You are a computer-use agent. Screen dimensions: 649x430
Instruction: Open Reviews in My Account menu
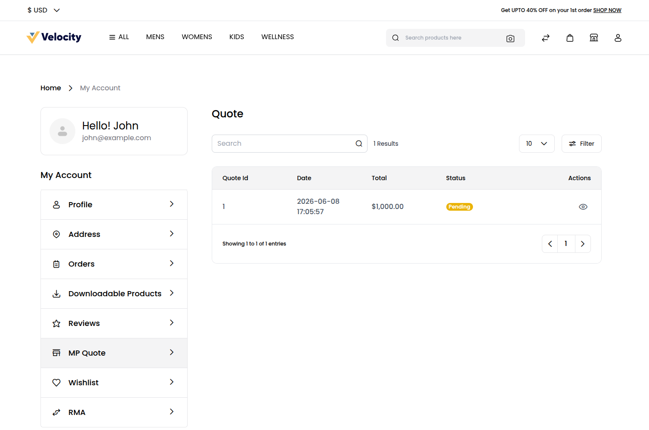[x=114, y=323]
